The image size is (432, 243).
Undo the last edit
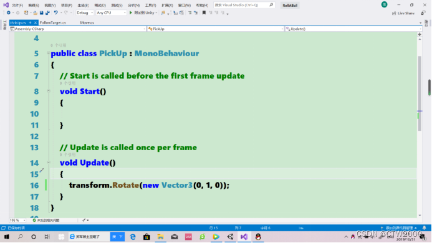[x=56, y=12]
